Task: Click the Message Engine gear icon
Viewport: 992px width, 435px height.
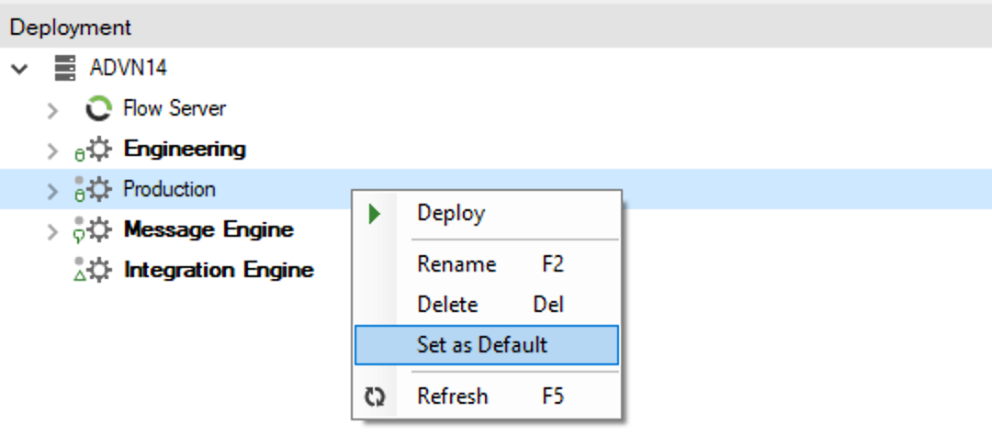Action: point(98,229)
